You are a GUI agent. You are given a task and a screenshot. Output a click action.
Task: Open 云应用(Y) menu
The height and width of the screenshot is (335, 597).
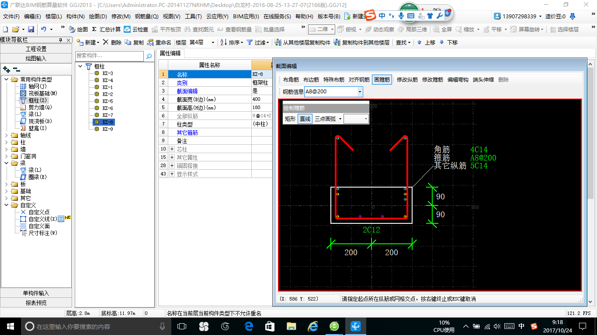click(x=217, y=17)
